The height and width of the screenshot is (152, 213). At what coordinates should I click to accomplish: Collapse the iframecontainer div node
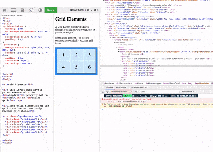(107, 33)
